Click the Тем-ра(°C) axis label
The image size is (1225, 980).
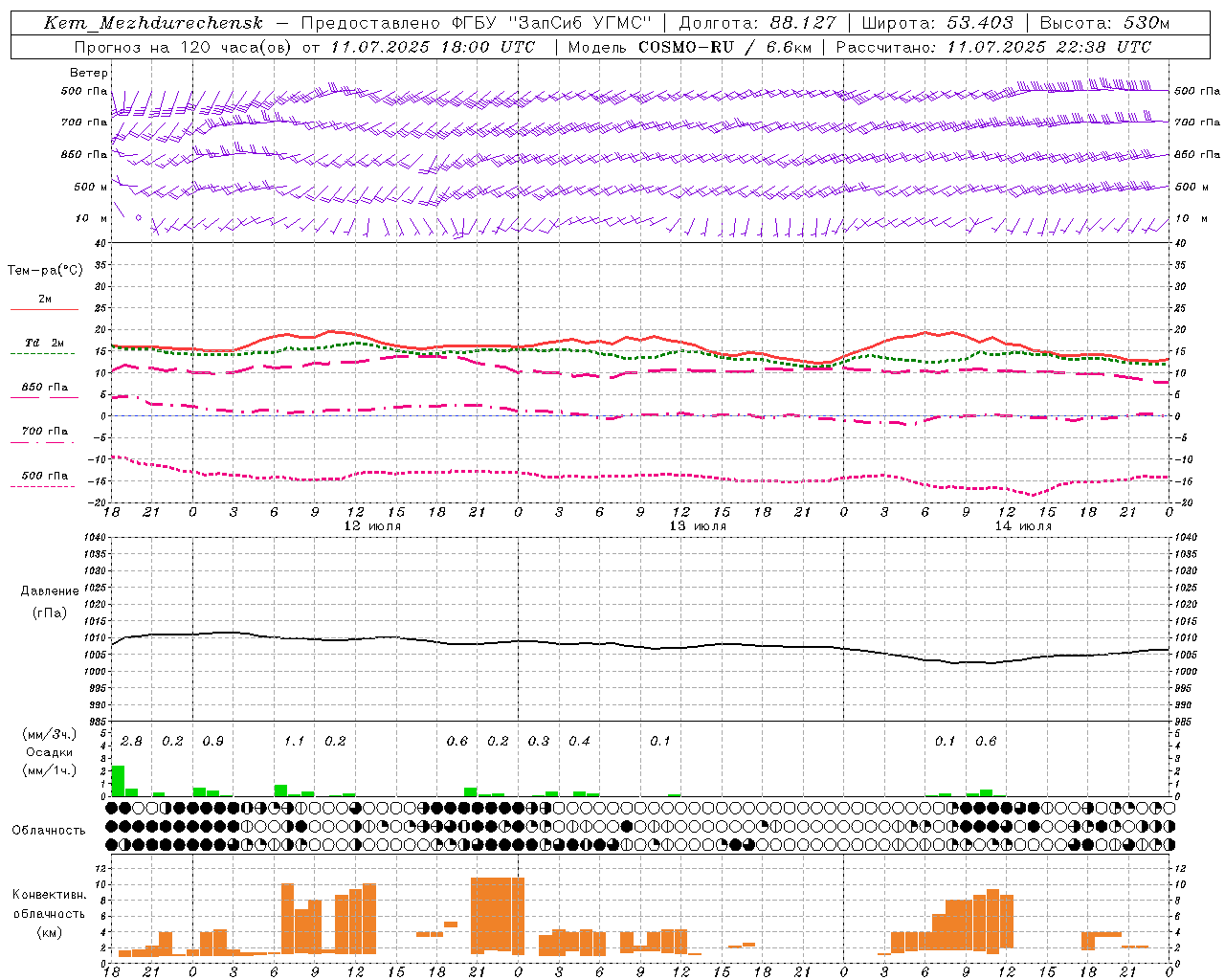click(x=45, y=271)
